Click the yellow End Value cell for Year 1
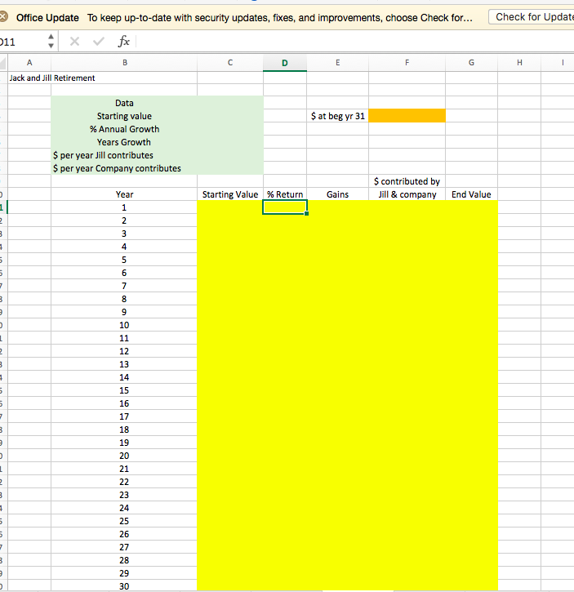574x592 pixels. pyautogui.click(x=471, y=207)
